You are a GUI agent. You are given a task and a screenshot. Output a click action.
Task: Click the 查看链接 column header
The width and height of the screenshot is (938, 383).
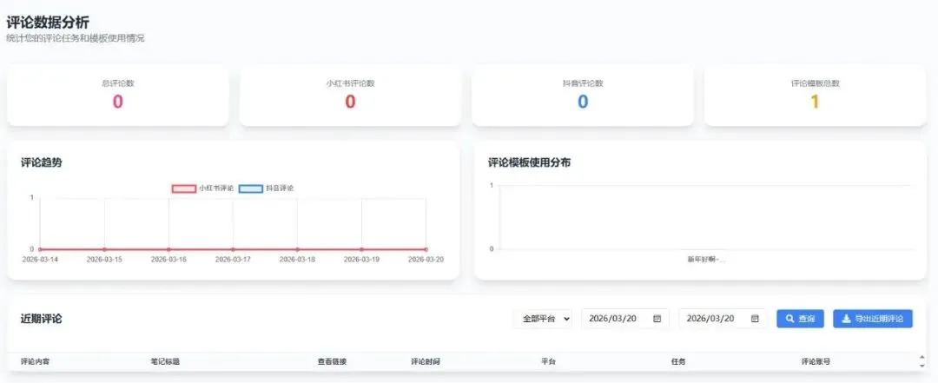click(x=332, y=361)
